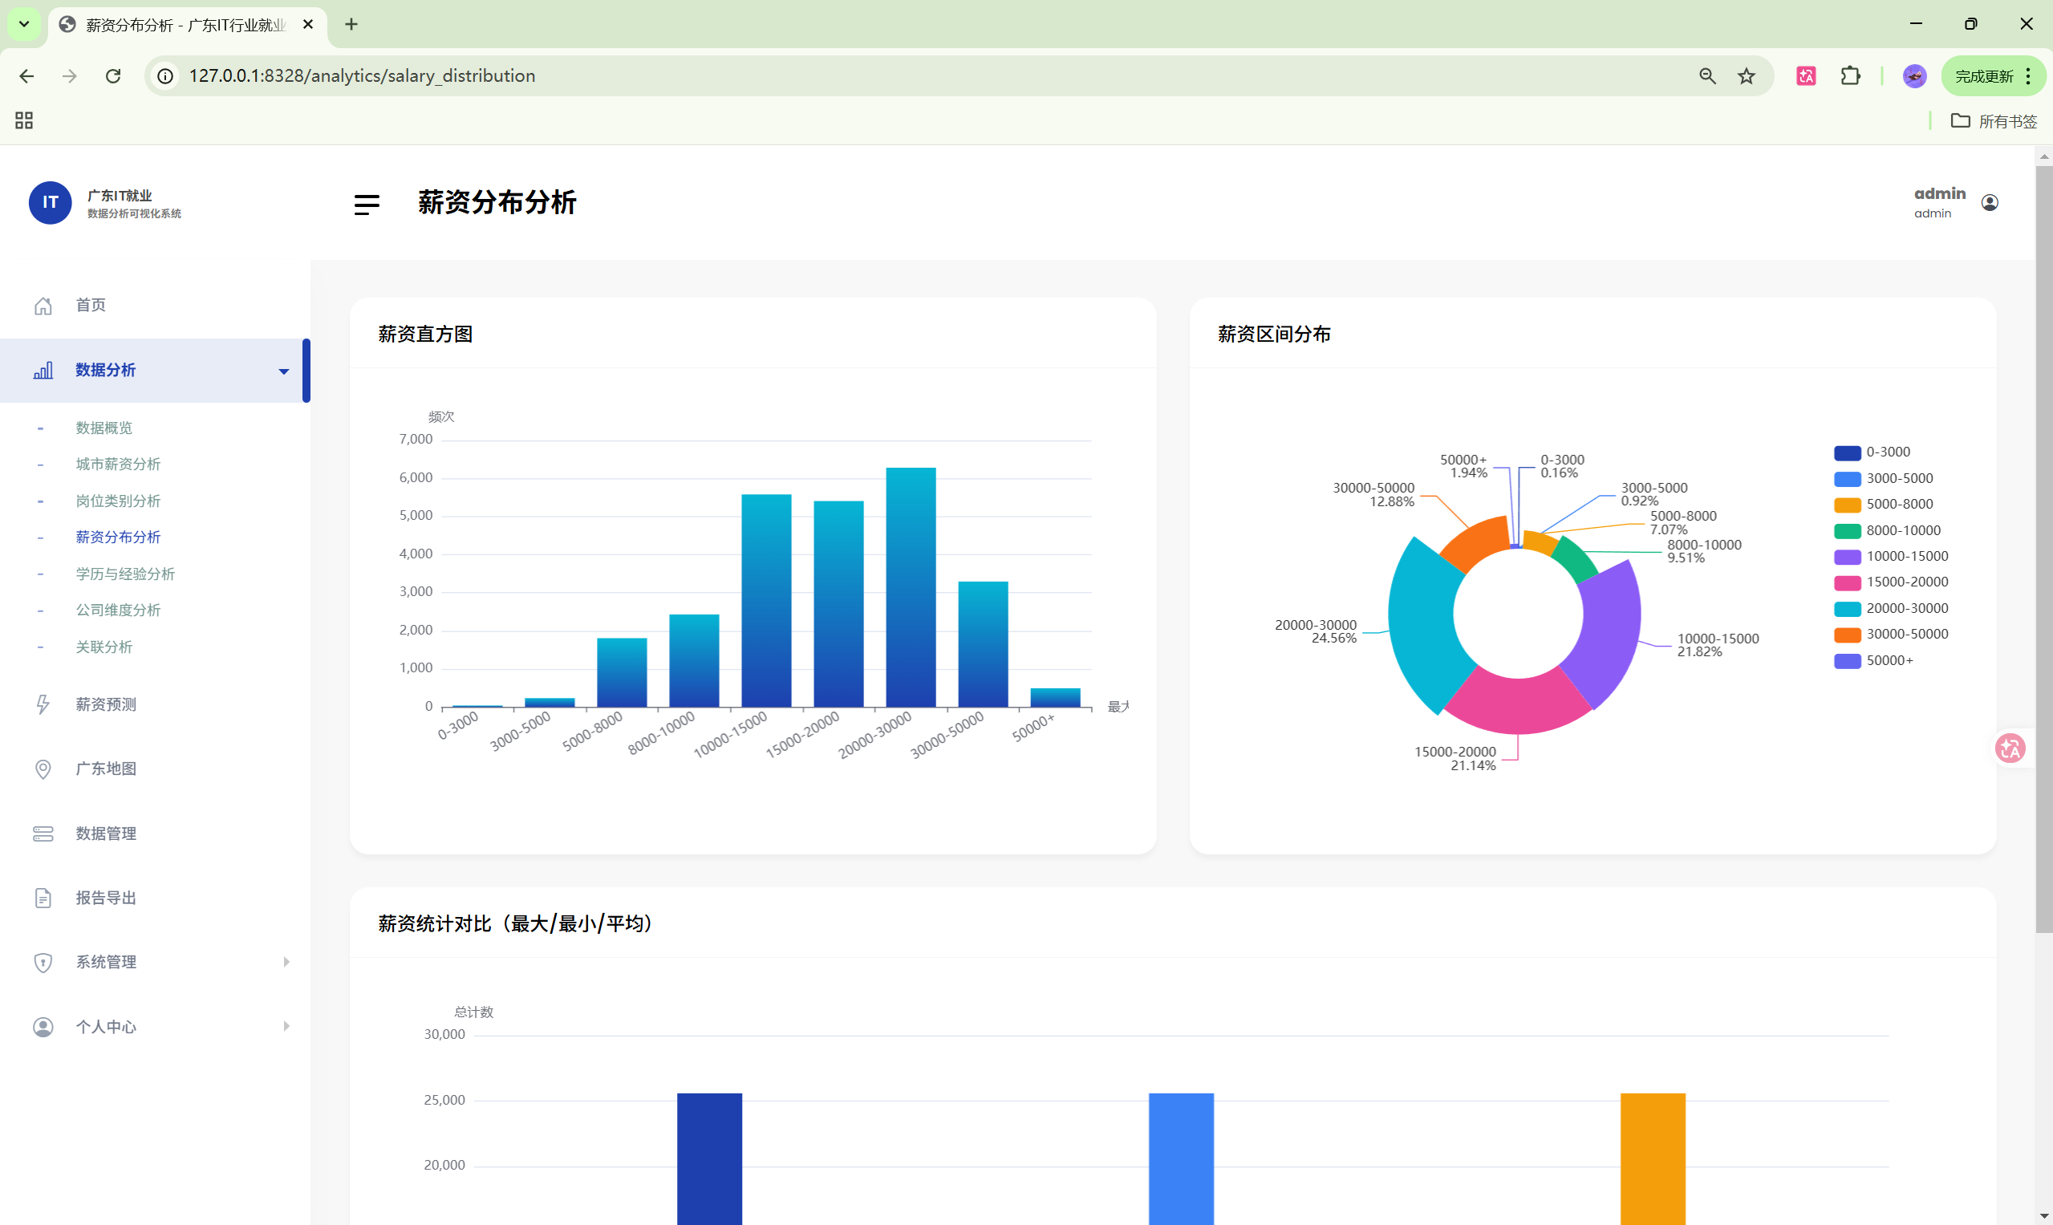2053x1225 pixels.
Task: Bookmark page with the star icon
Action: [1747, 76]
